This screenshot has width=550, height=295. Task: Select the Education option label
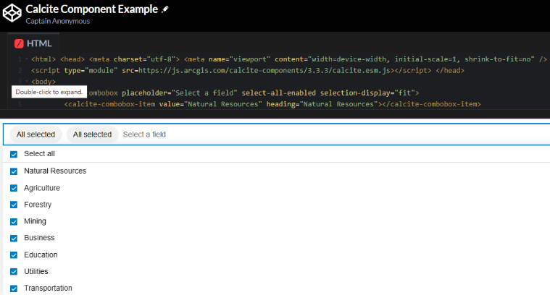(41, 255)
